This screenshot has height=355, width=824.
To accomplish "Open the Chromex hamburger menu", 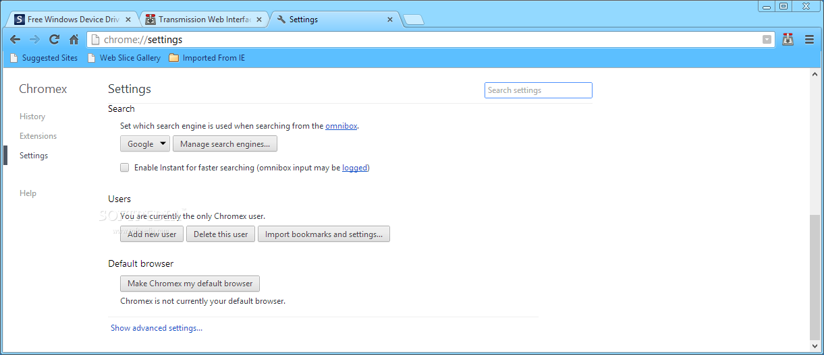I will tap(809, 40).
